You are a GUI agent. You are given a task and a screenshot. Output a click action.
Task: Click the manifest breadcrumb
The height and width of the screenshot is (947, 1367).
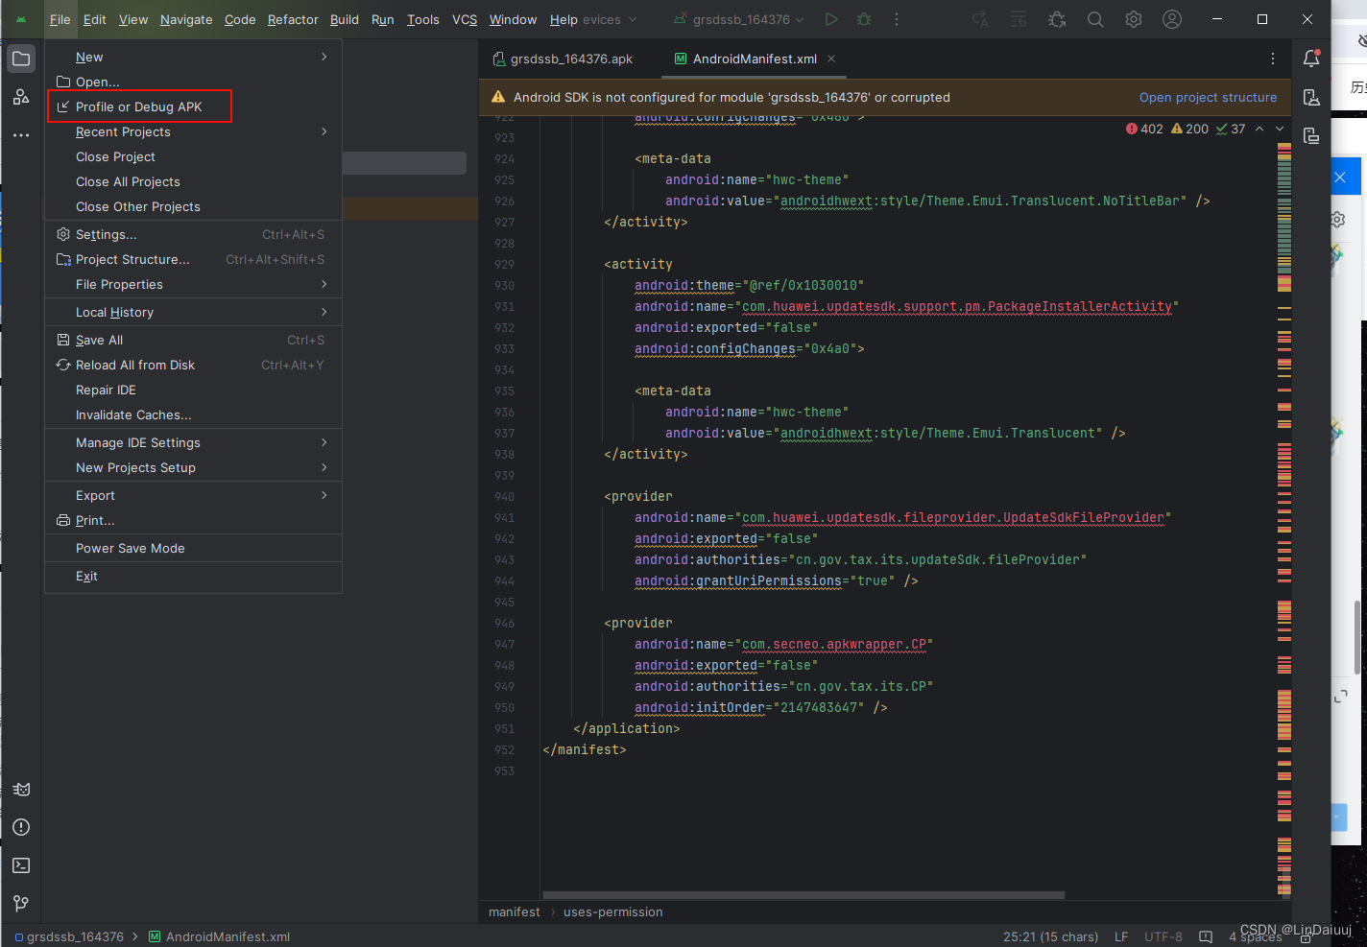(x=514, y=911)
